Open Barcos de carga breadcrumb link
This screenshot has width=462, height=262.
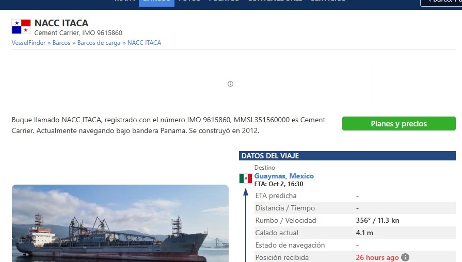point(99,43)
